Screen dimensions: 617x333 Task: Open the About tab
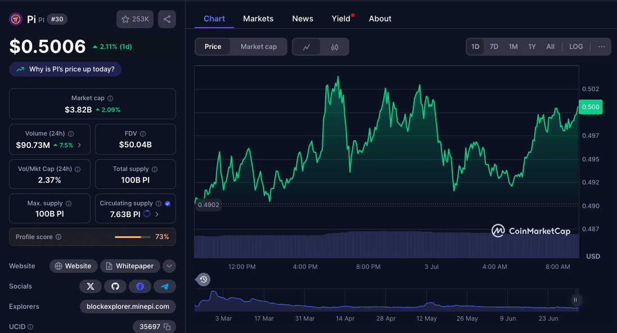coord(380,19)
